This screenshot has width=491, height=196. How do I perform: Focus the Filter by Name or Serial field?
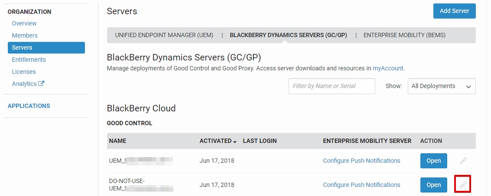click(x=332, y=86)
